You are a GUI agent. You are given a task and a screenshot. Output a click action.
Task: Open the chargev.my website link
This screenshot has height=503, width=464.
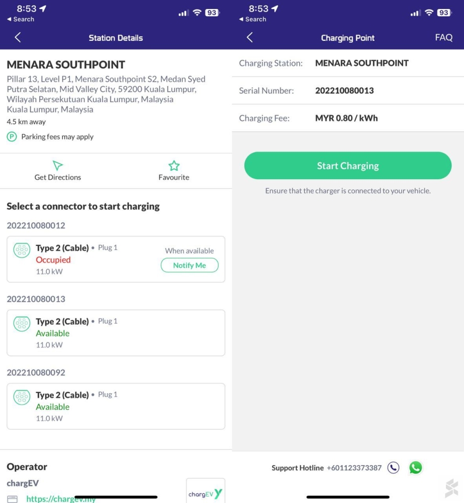[x=61, y=498]
